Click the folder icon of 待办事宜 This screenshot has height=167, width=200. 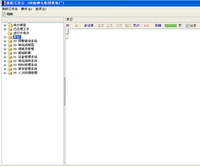click(x=10, y=25)
